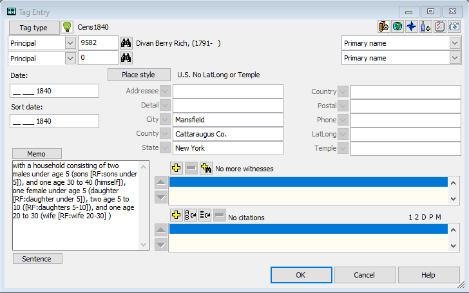Expand the first Principal role dropdown

pyautogui.click(x=70, y=43)
